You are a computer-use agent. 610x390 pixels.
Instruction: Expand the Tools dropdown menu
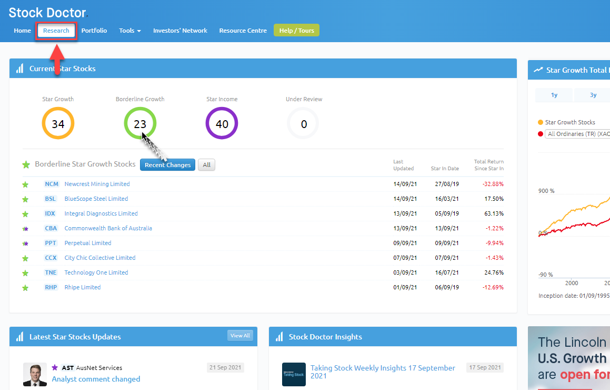coord(130,31)
